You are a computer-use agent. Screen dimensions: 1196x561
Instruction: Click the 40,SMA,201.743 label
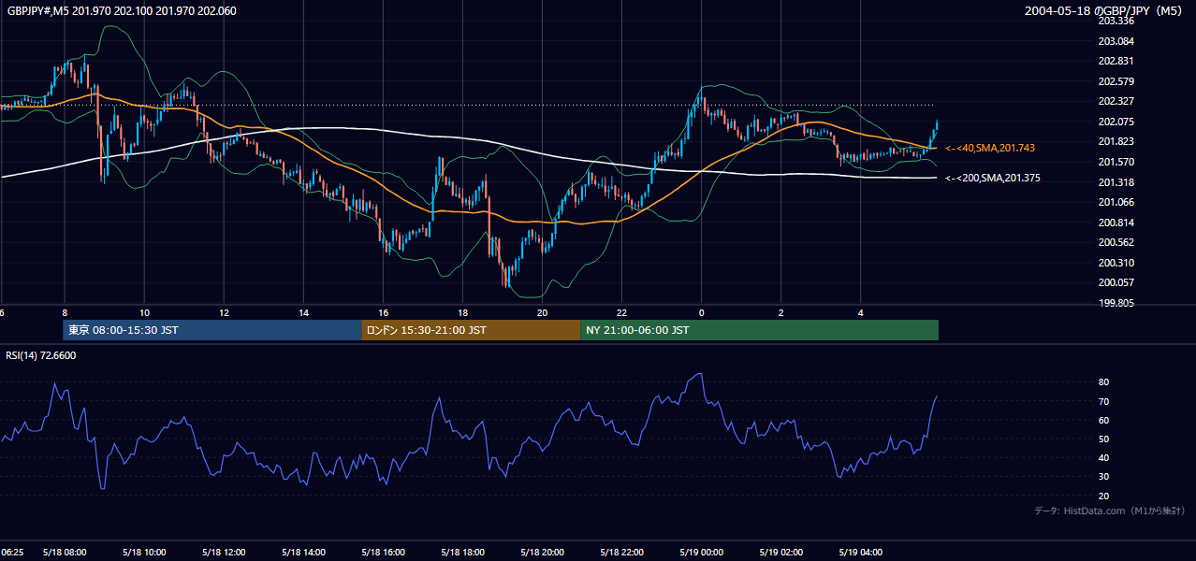(x=989, y=148)
